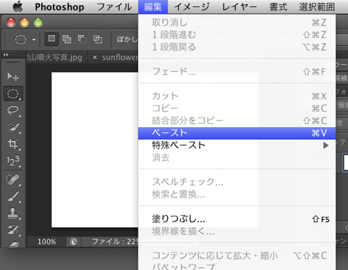Open the レイヤー menu

pos(239,7)
